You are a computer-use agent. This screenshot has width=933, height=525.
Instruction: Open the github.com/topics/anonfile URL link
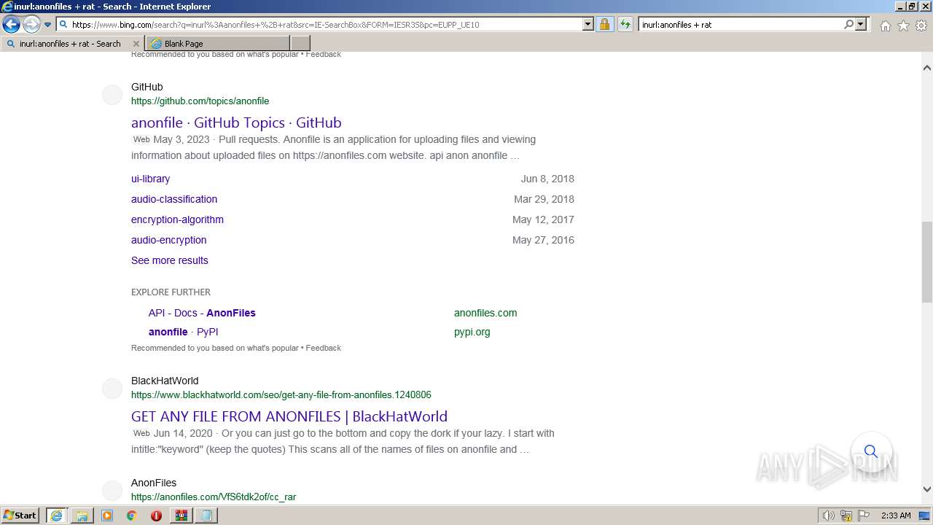click(200, 101)
